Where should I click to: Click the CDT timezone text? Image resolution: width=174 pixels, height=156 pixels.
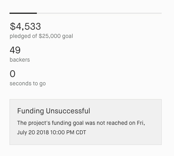(81, 132)
